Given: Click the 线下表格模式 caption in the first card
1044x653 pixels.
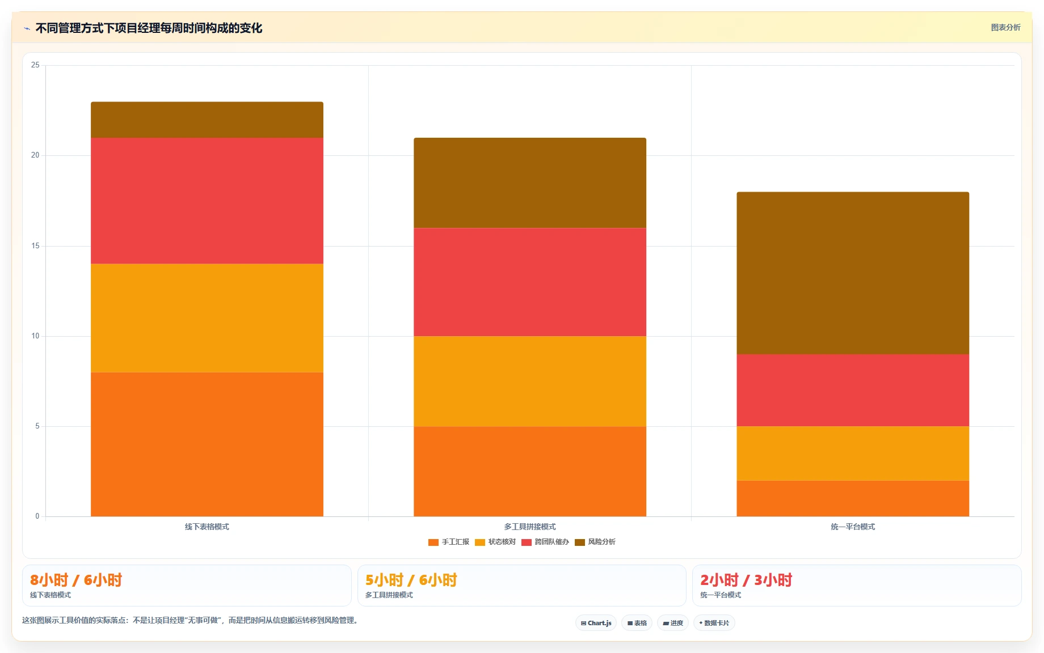Looking at the screenshot, I should (50, 595).
